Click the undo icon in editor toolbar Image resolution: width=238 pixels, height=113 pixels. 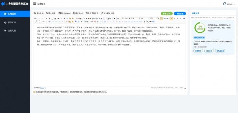coord(40,18)
